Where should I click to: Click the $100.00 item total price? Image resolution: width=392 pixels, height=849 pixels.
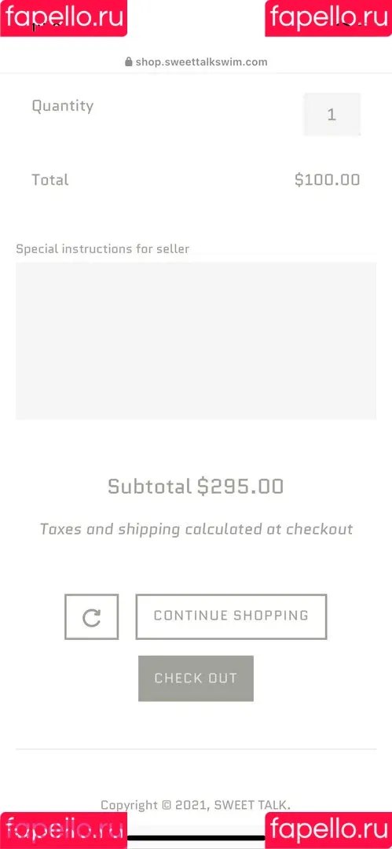(328, 180)
